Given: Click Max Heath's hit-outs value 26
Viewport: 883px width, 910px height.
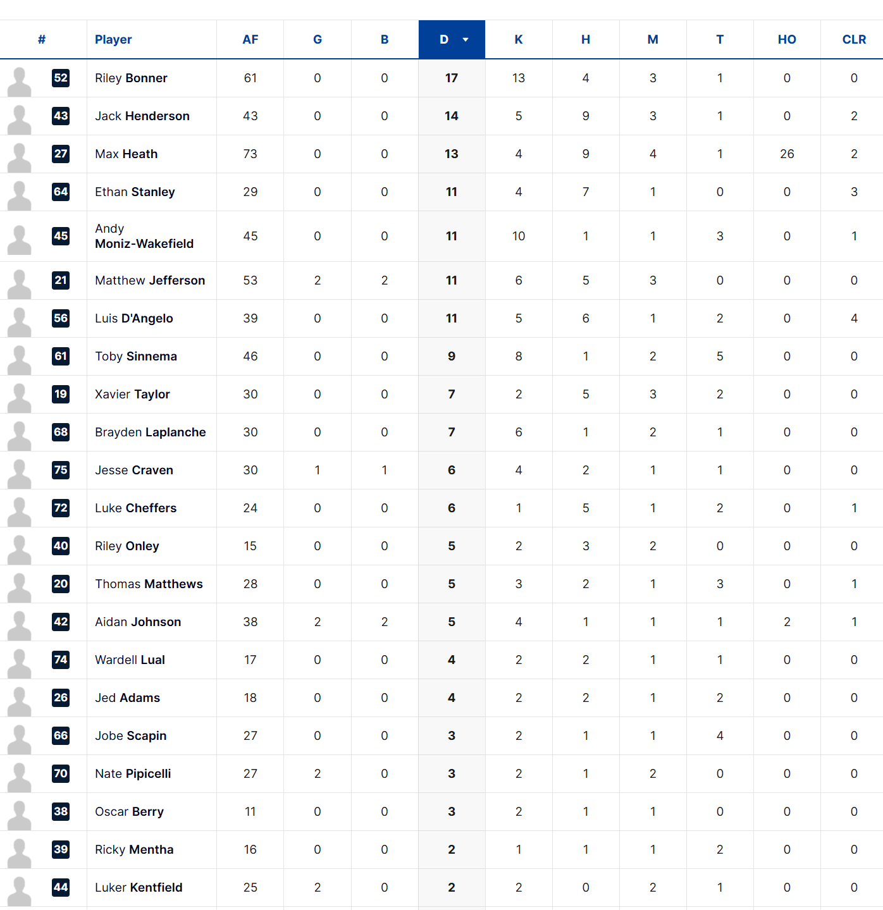Looking at the screenshot, I should pyautogui.click(x=787, y=154).
